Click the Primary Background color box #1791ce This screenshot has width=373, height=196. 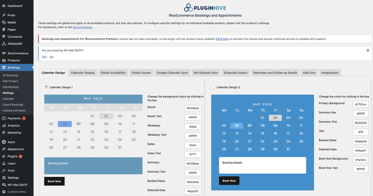pyautogui.click(x=361, y=104)
